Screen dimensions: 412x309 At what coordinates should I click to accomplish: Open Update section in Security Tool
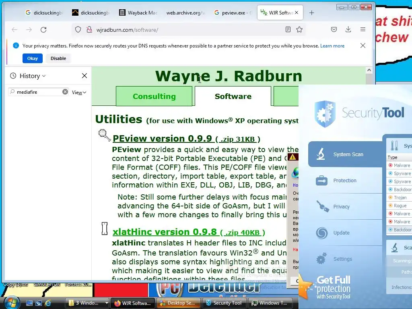click(345, 233)
